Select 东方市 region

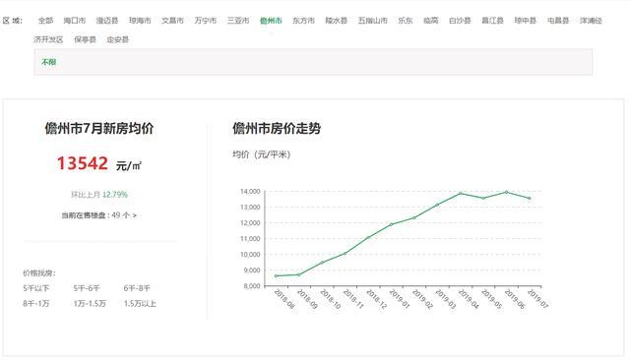tap(303, 21)
